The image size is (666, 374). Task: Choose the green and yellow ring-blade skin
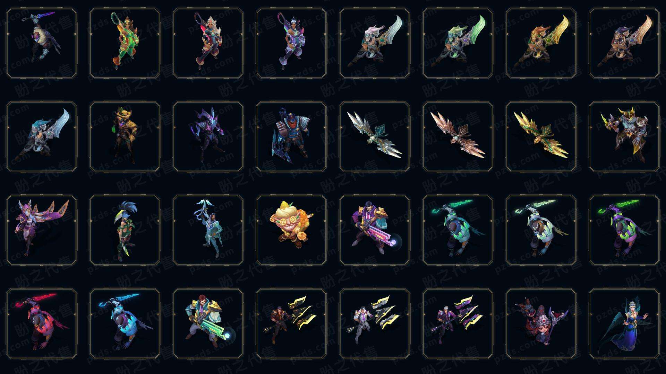click(x=125, y=43)
